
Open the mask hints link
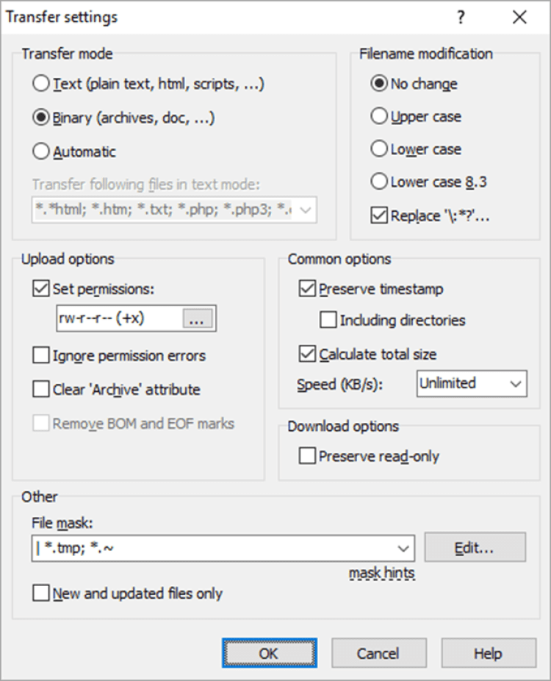(382, 572)
